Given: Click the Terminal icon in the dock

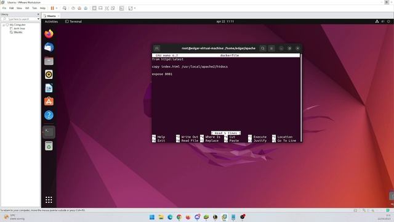Looking at the screenshot, I should 49,132.
